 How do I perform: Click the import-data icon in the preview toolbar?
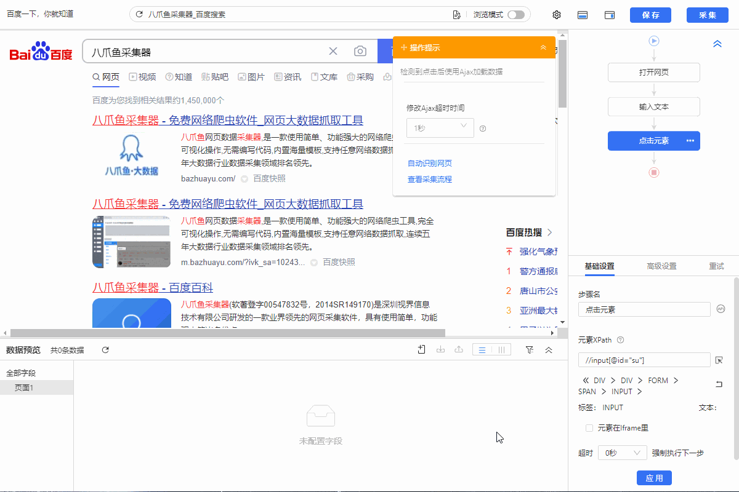[x=440, y=349]
